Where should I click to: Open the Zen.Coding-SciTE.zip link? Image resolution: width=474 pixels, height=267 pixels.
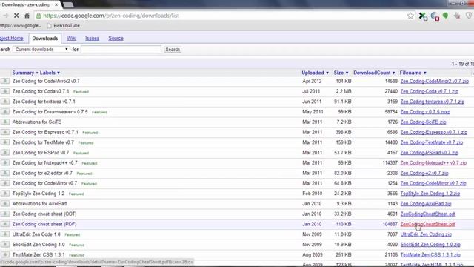pos(423,122)
